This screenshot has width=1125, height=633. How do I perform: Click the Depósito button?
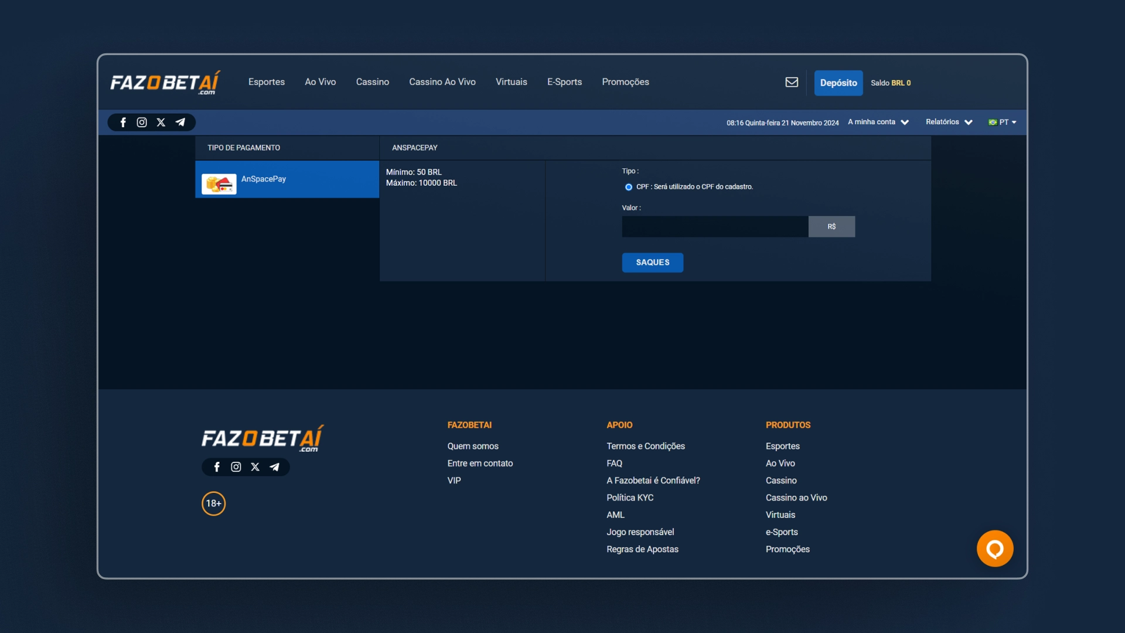tap(838, 83)
